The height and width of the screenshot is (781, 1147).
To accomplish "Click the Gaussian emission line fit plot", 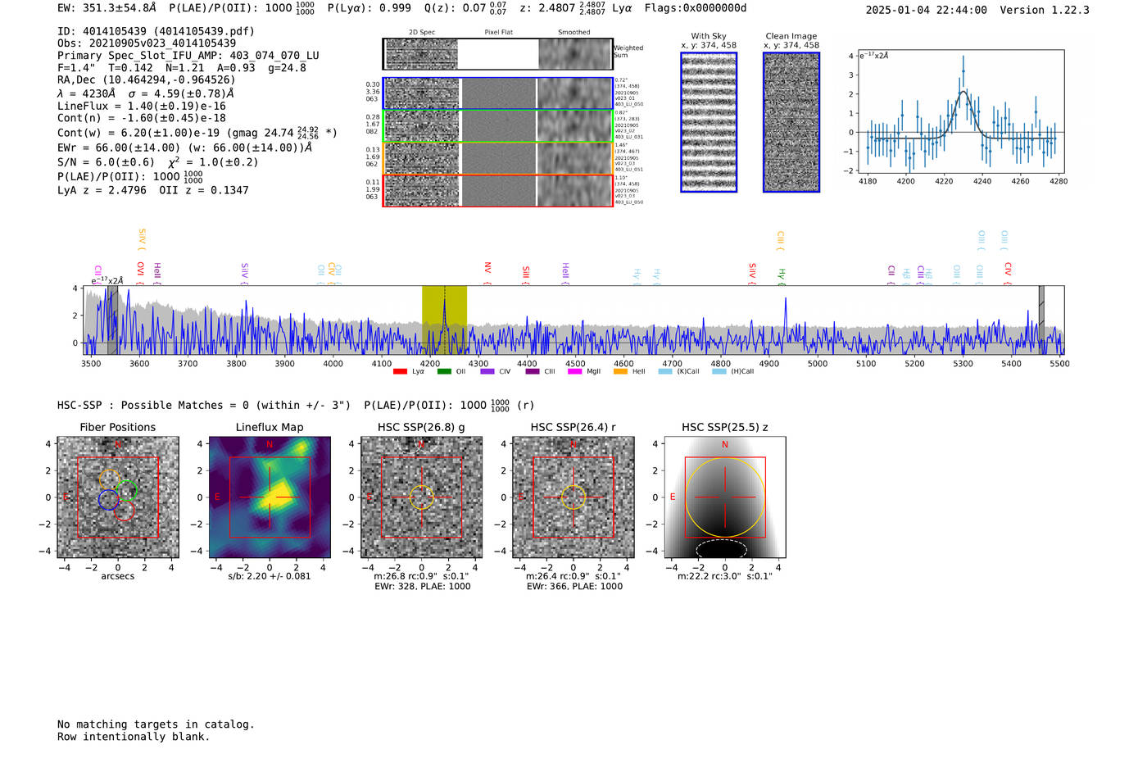I will (x=961, y=111).
